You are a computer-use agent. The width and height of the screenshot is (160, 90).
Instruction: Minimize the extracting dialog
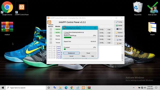tap(84, 28)
